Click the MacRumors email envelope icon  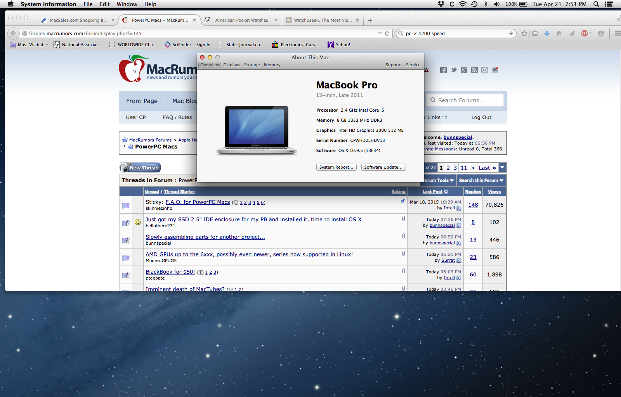tap(484, 70)
